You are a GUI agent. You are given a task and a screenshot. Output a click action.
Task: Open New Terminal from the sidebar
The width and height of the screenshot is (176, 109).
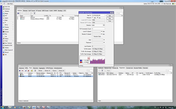click(x=8, y=43)
